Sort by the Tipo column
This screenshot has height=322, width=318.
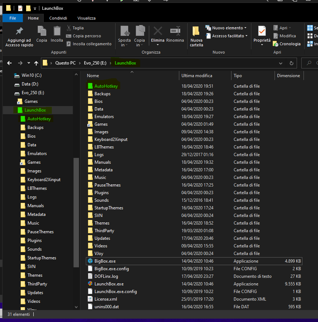click(x=238, y=76)
